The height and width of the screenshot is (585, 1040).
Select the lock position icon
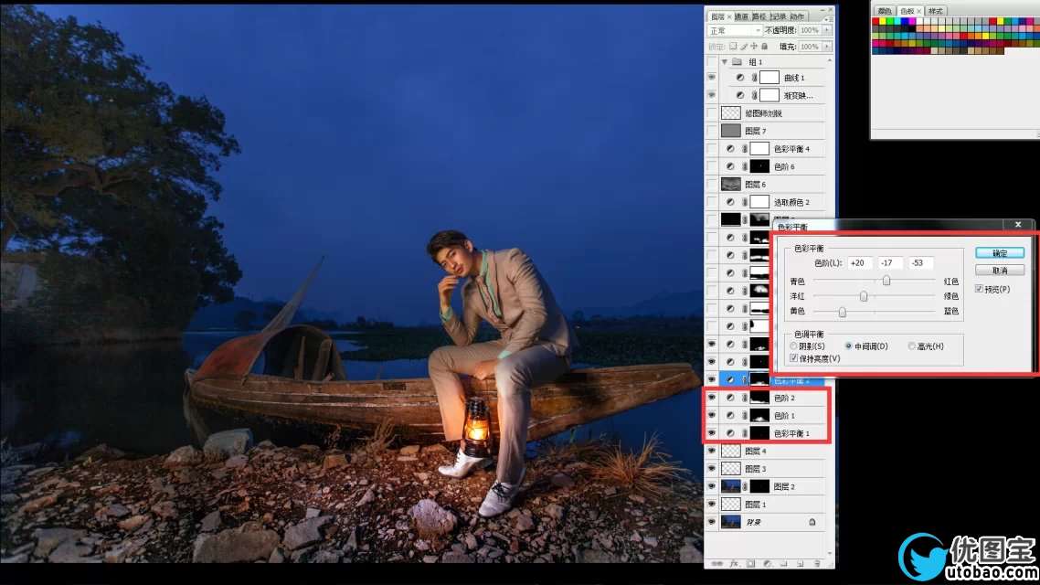coord(754,47)
